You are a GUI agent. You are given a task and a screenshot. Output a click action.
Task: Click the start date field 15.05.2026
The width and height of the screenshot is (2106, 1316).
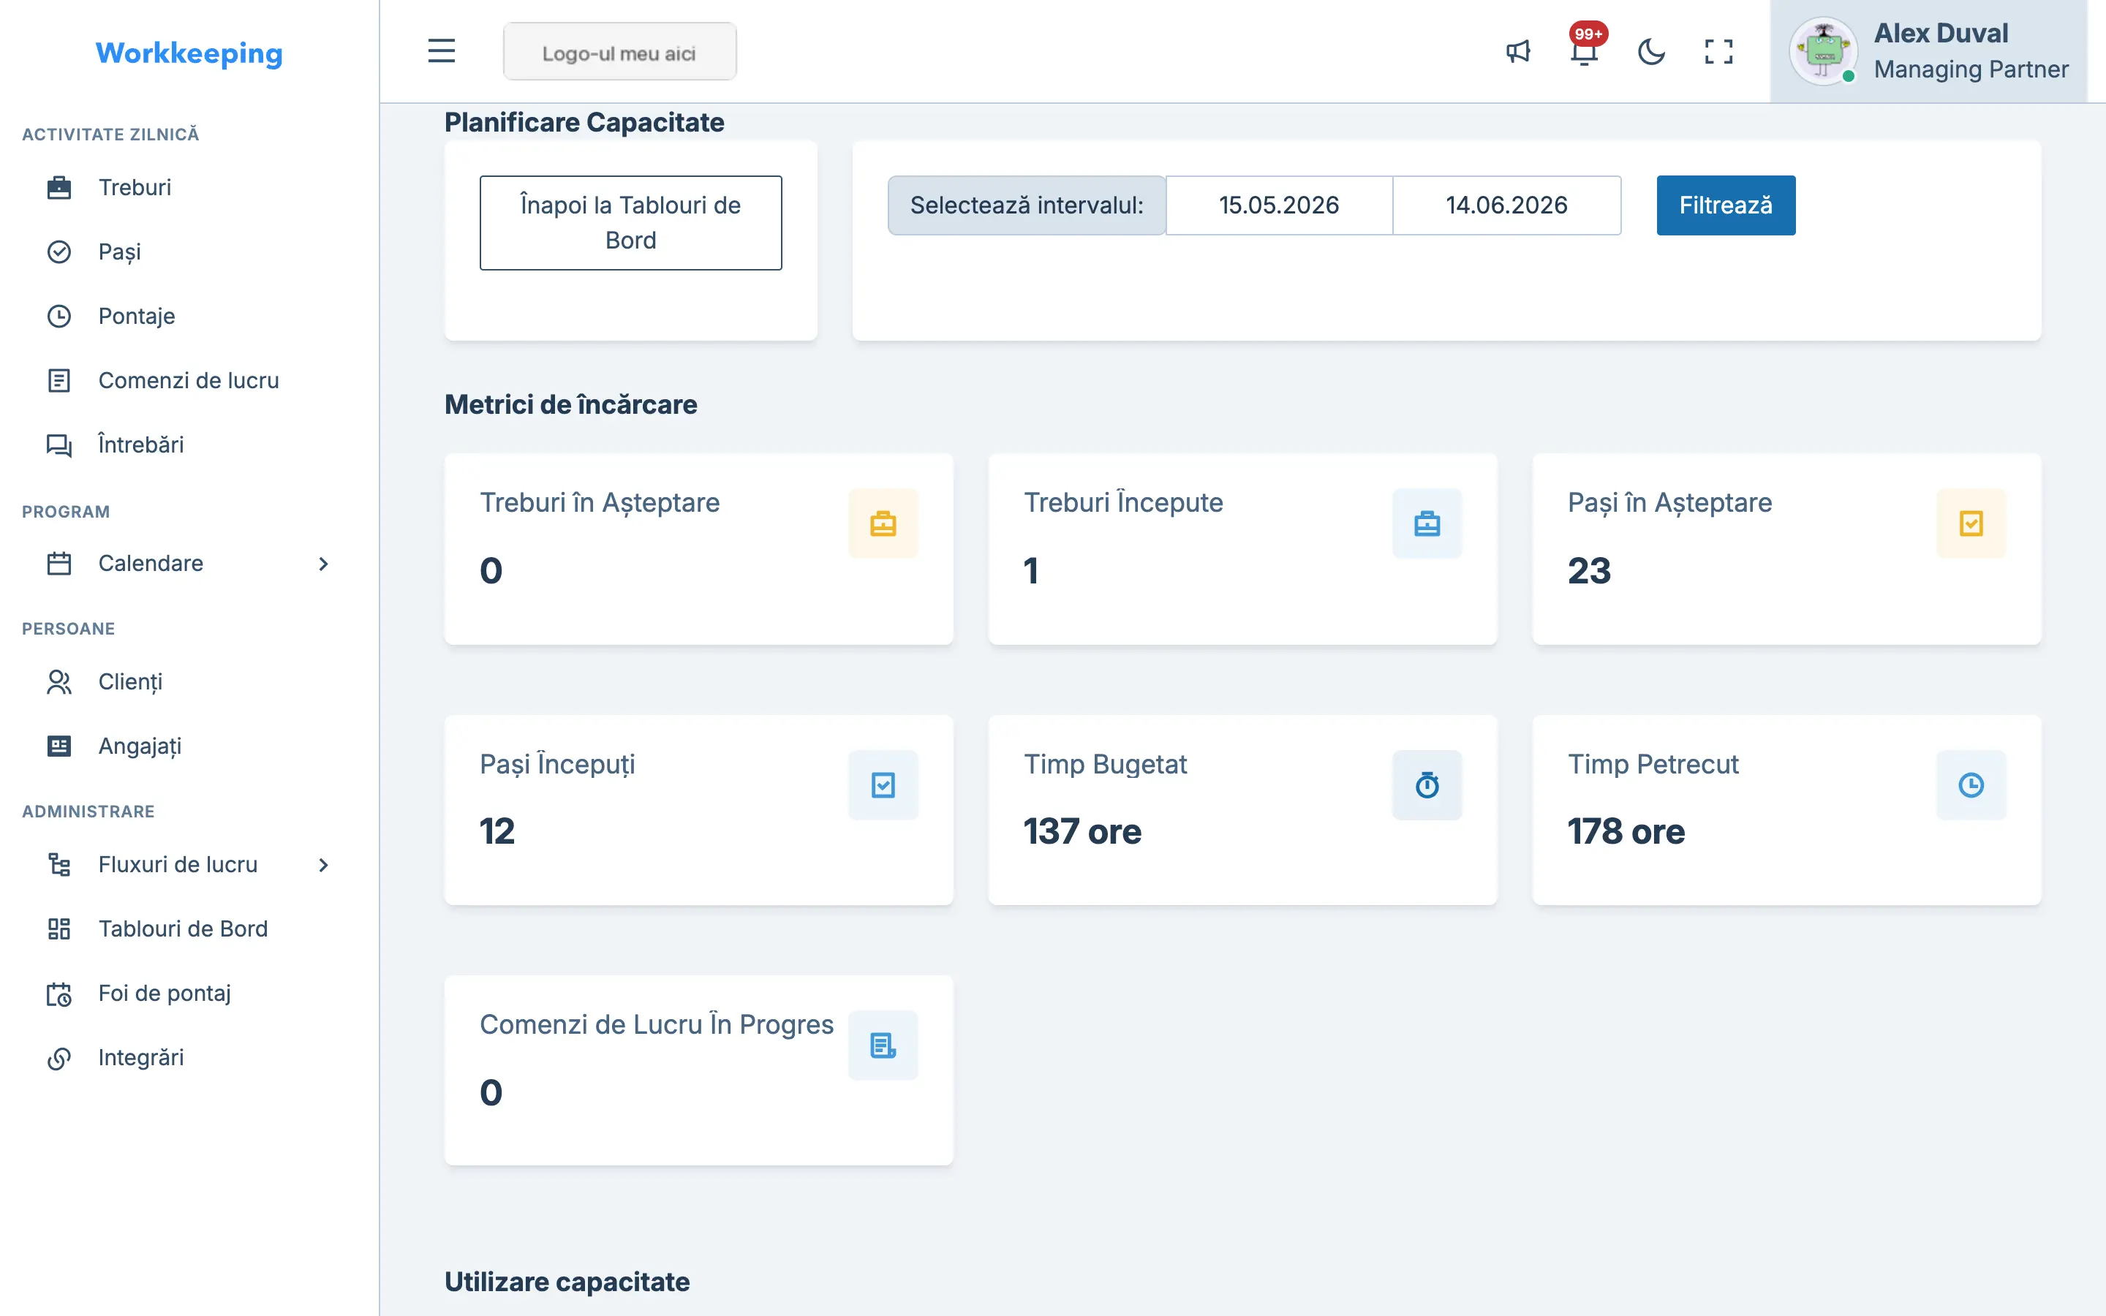[1278, 205]
